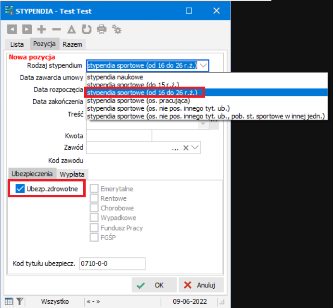
Task: Click the Kod tytułu ubezpiecz. field
Action: (x=112, y=264)
